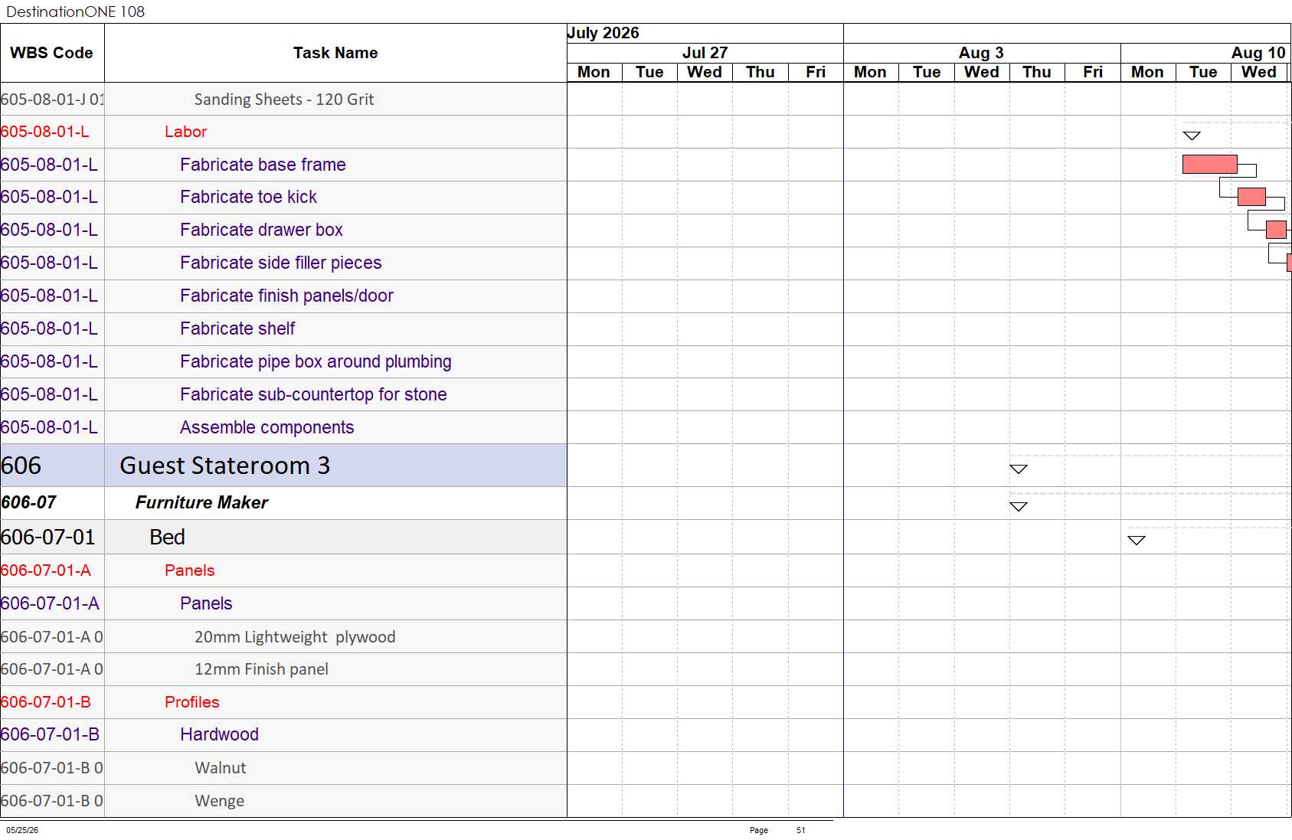The image size is (1292, 840).
Task: Select the Fabricate drawer box Gantt bar
Action: click(1276, 230)
